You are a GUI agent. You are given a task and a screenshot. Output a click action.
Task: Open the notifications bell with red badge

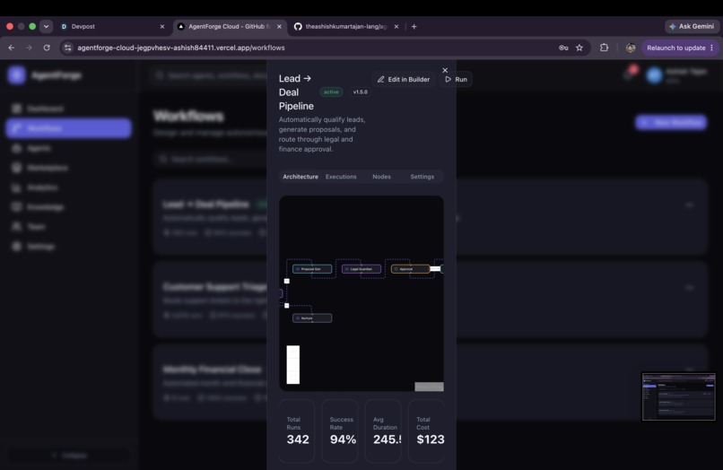630,74
